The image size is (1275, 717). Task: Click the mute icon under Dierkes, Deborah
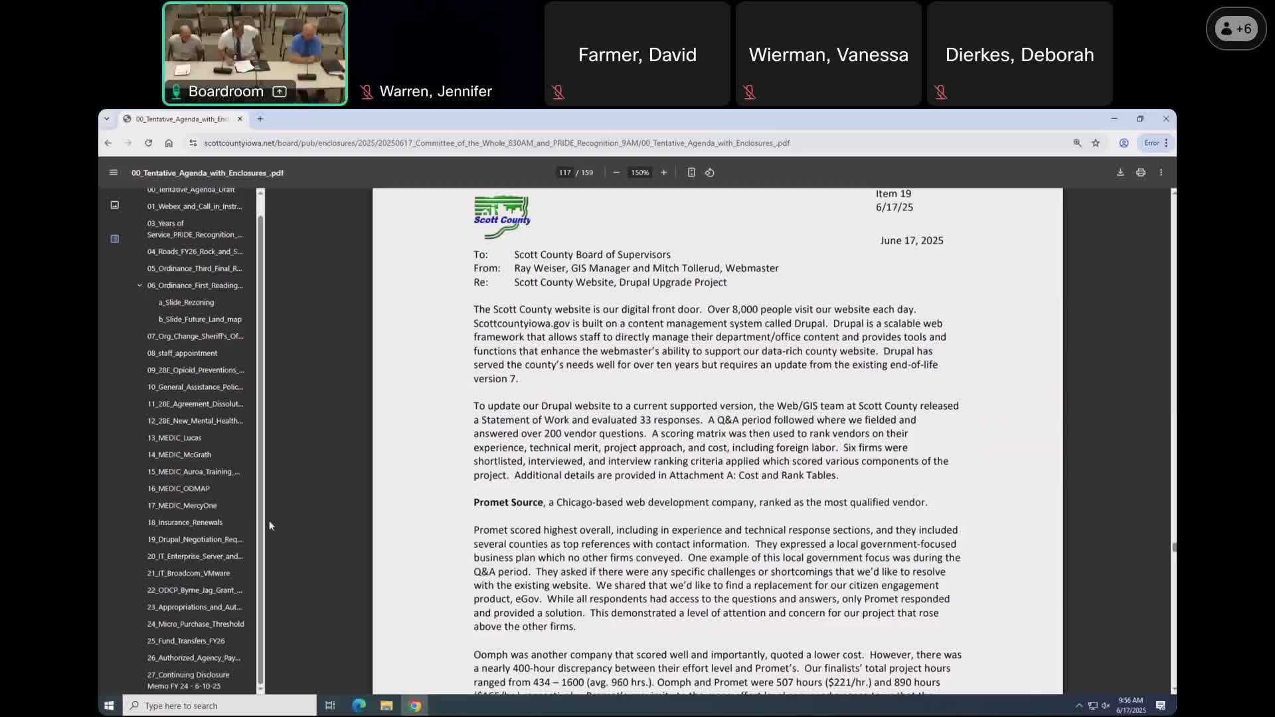[x=941, y=92]
